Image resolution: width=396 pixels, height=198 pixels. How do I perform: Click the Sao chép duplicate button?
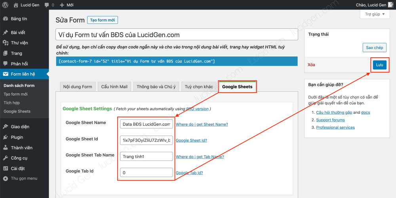(374, 47)
